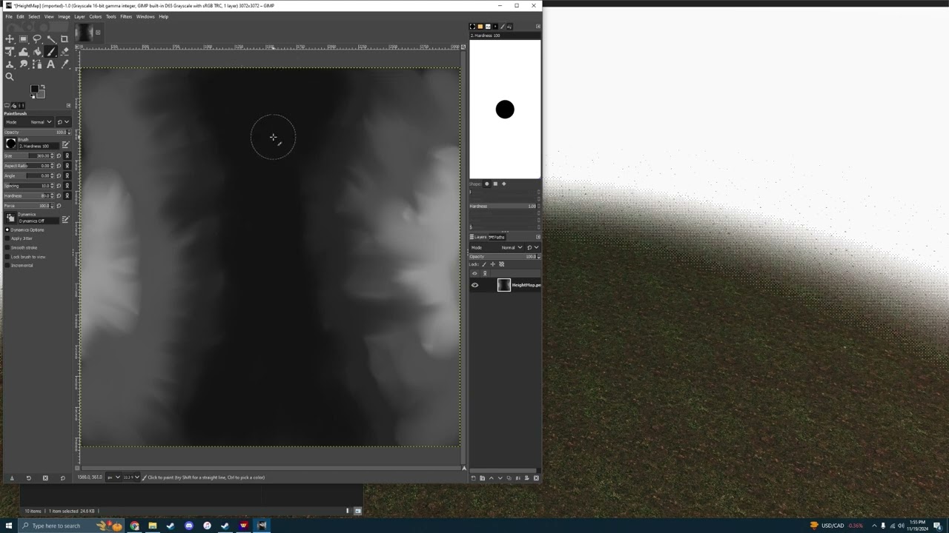The image size is (949, 533).
Task: Open the status bar unit dropdown
Action: [113, 477]
